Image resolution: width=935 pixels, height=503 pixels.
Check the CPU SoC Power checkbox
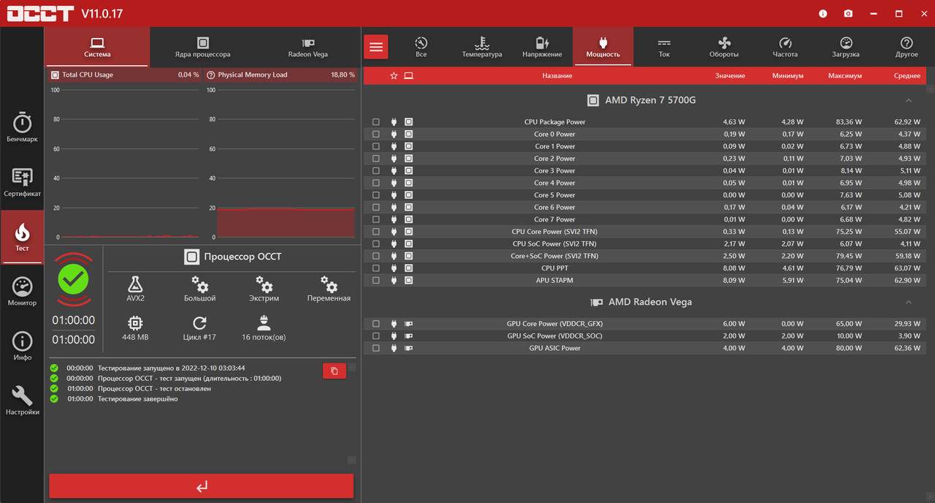376,244
